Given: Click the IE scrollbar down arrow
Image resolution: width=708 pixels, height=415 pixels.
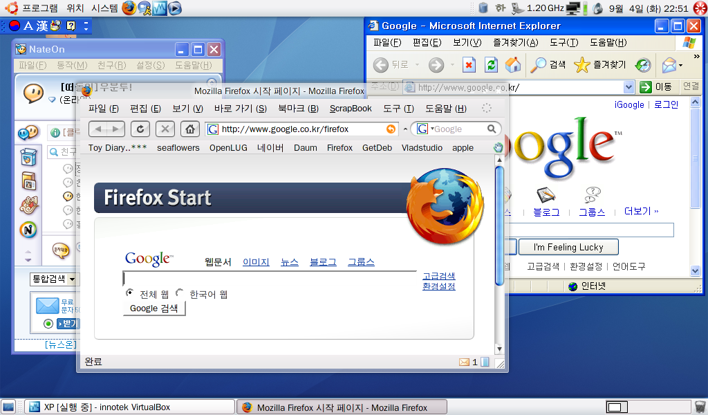Looking at the screenshot, I should (695, 271).
